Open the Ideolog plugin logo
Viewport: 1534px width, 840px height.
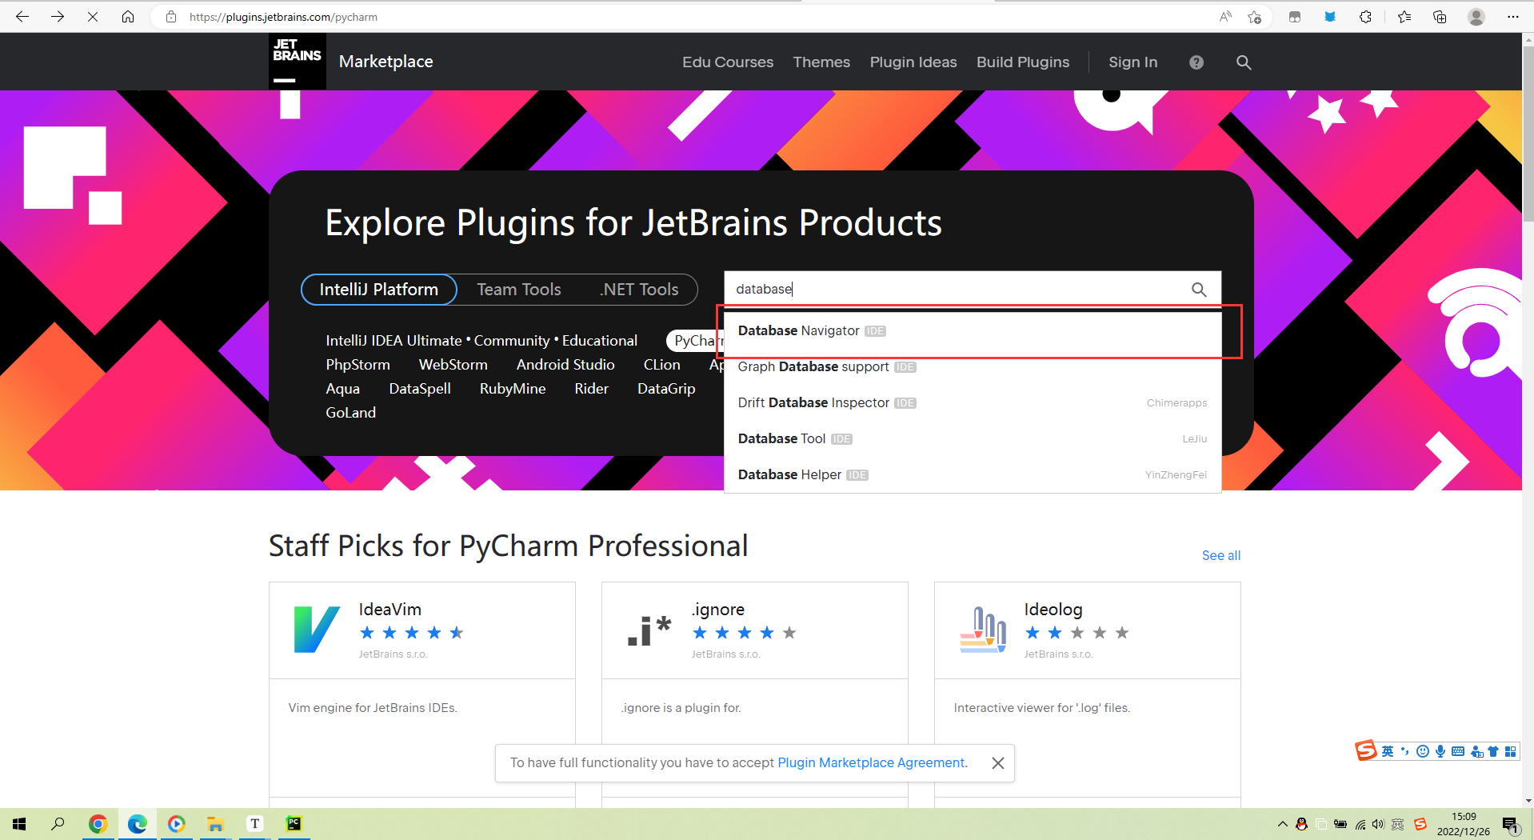(983, 630)
